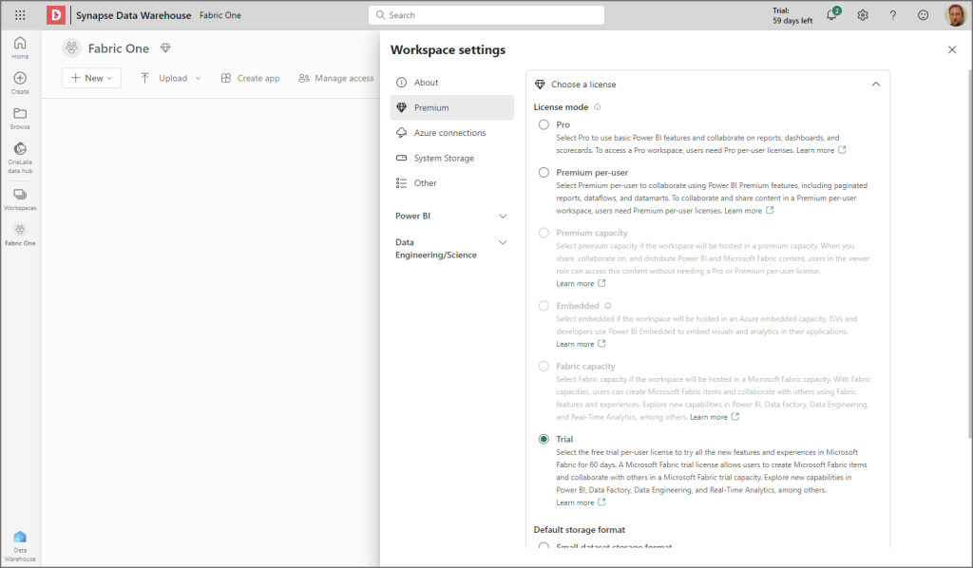
Task: Click the diamond icon beside Fabric One title
Action: (x=165, y=47)
